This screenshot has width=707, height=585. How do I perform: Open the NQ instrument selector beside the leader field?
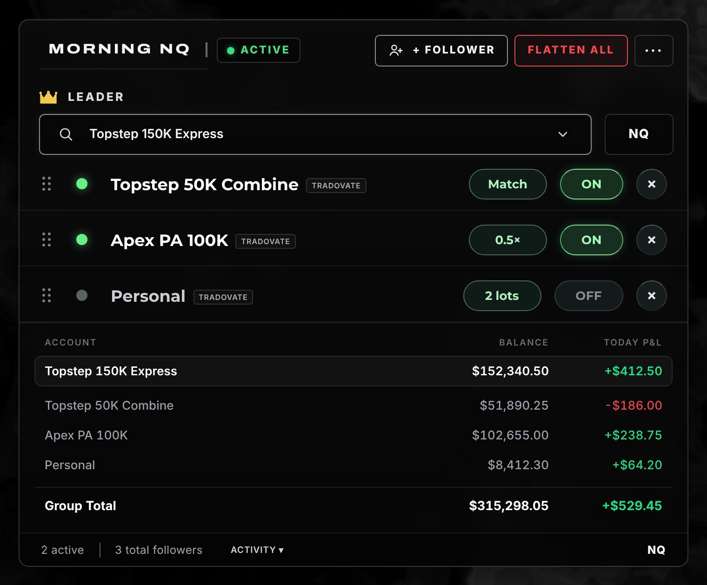pyautogui.click(x=639, y=134)
